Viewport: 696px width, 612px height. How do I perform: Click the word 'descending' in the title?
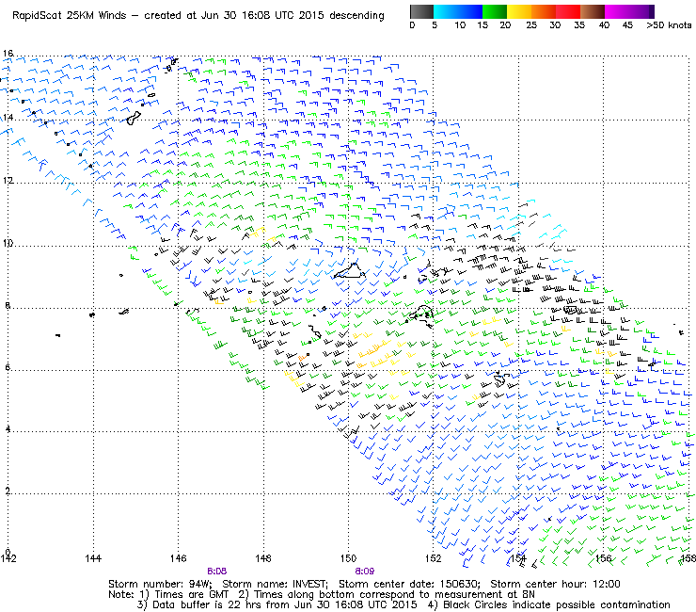point(356,16)
